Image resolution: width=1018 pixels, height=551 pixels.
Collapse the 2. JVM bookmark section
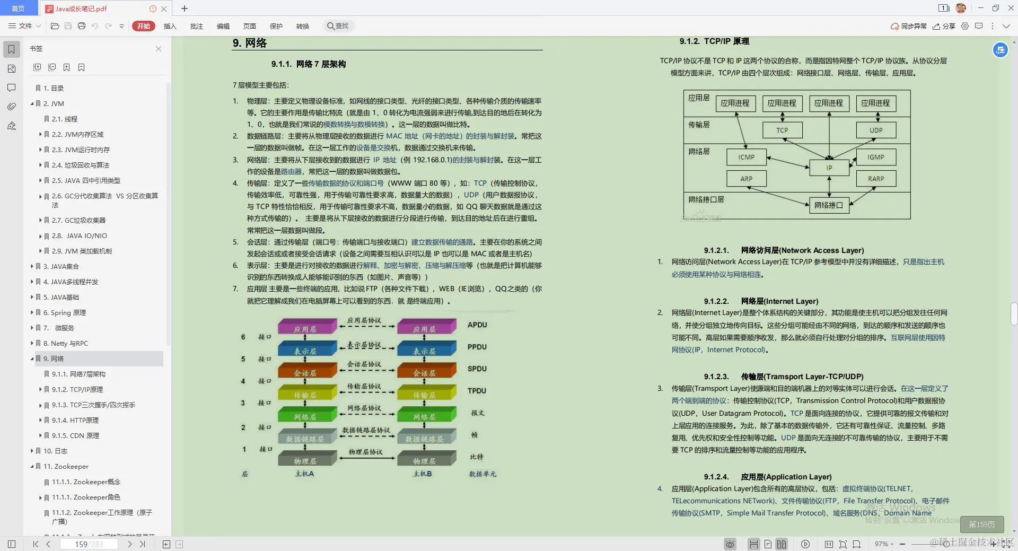pyautogui.click(x=32, y=103)
